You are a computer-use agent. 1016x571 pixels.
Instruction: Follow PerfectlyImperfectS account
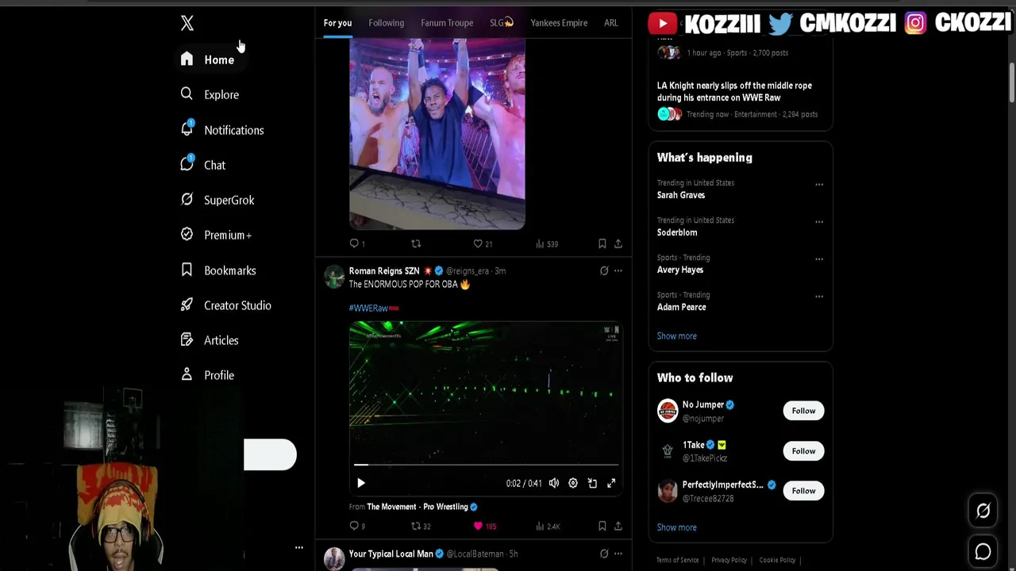(803, 491)
